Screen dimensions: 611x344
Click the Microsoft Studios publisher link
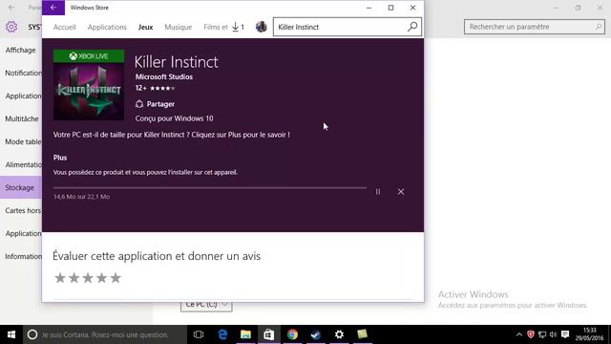tap(164, 76)
